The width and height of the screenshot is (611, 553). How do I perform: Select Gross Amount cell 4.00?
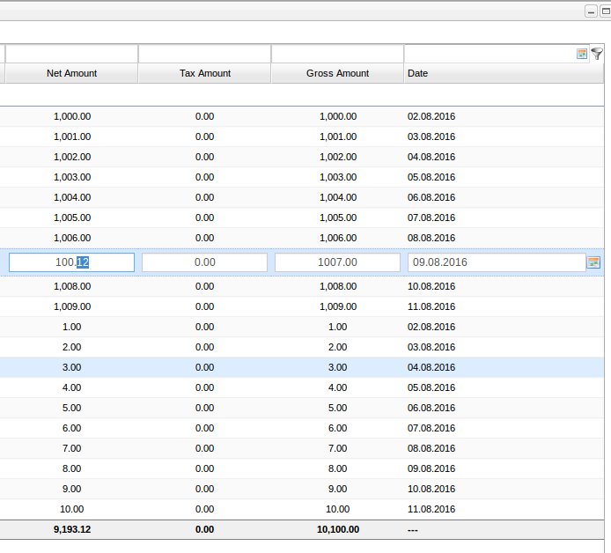337,387
